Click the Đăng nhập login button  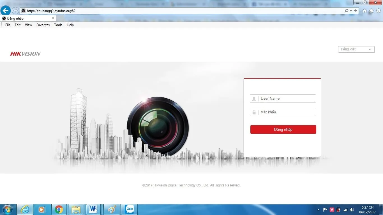click(x=283, y=129)
